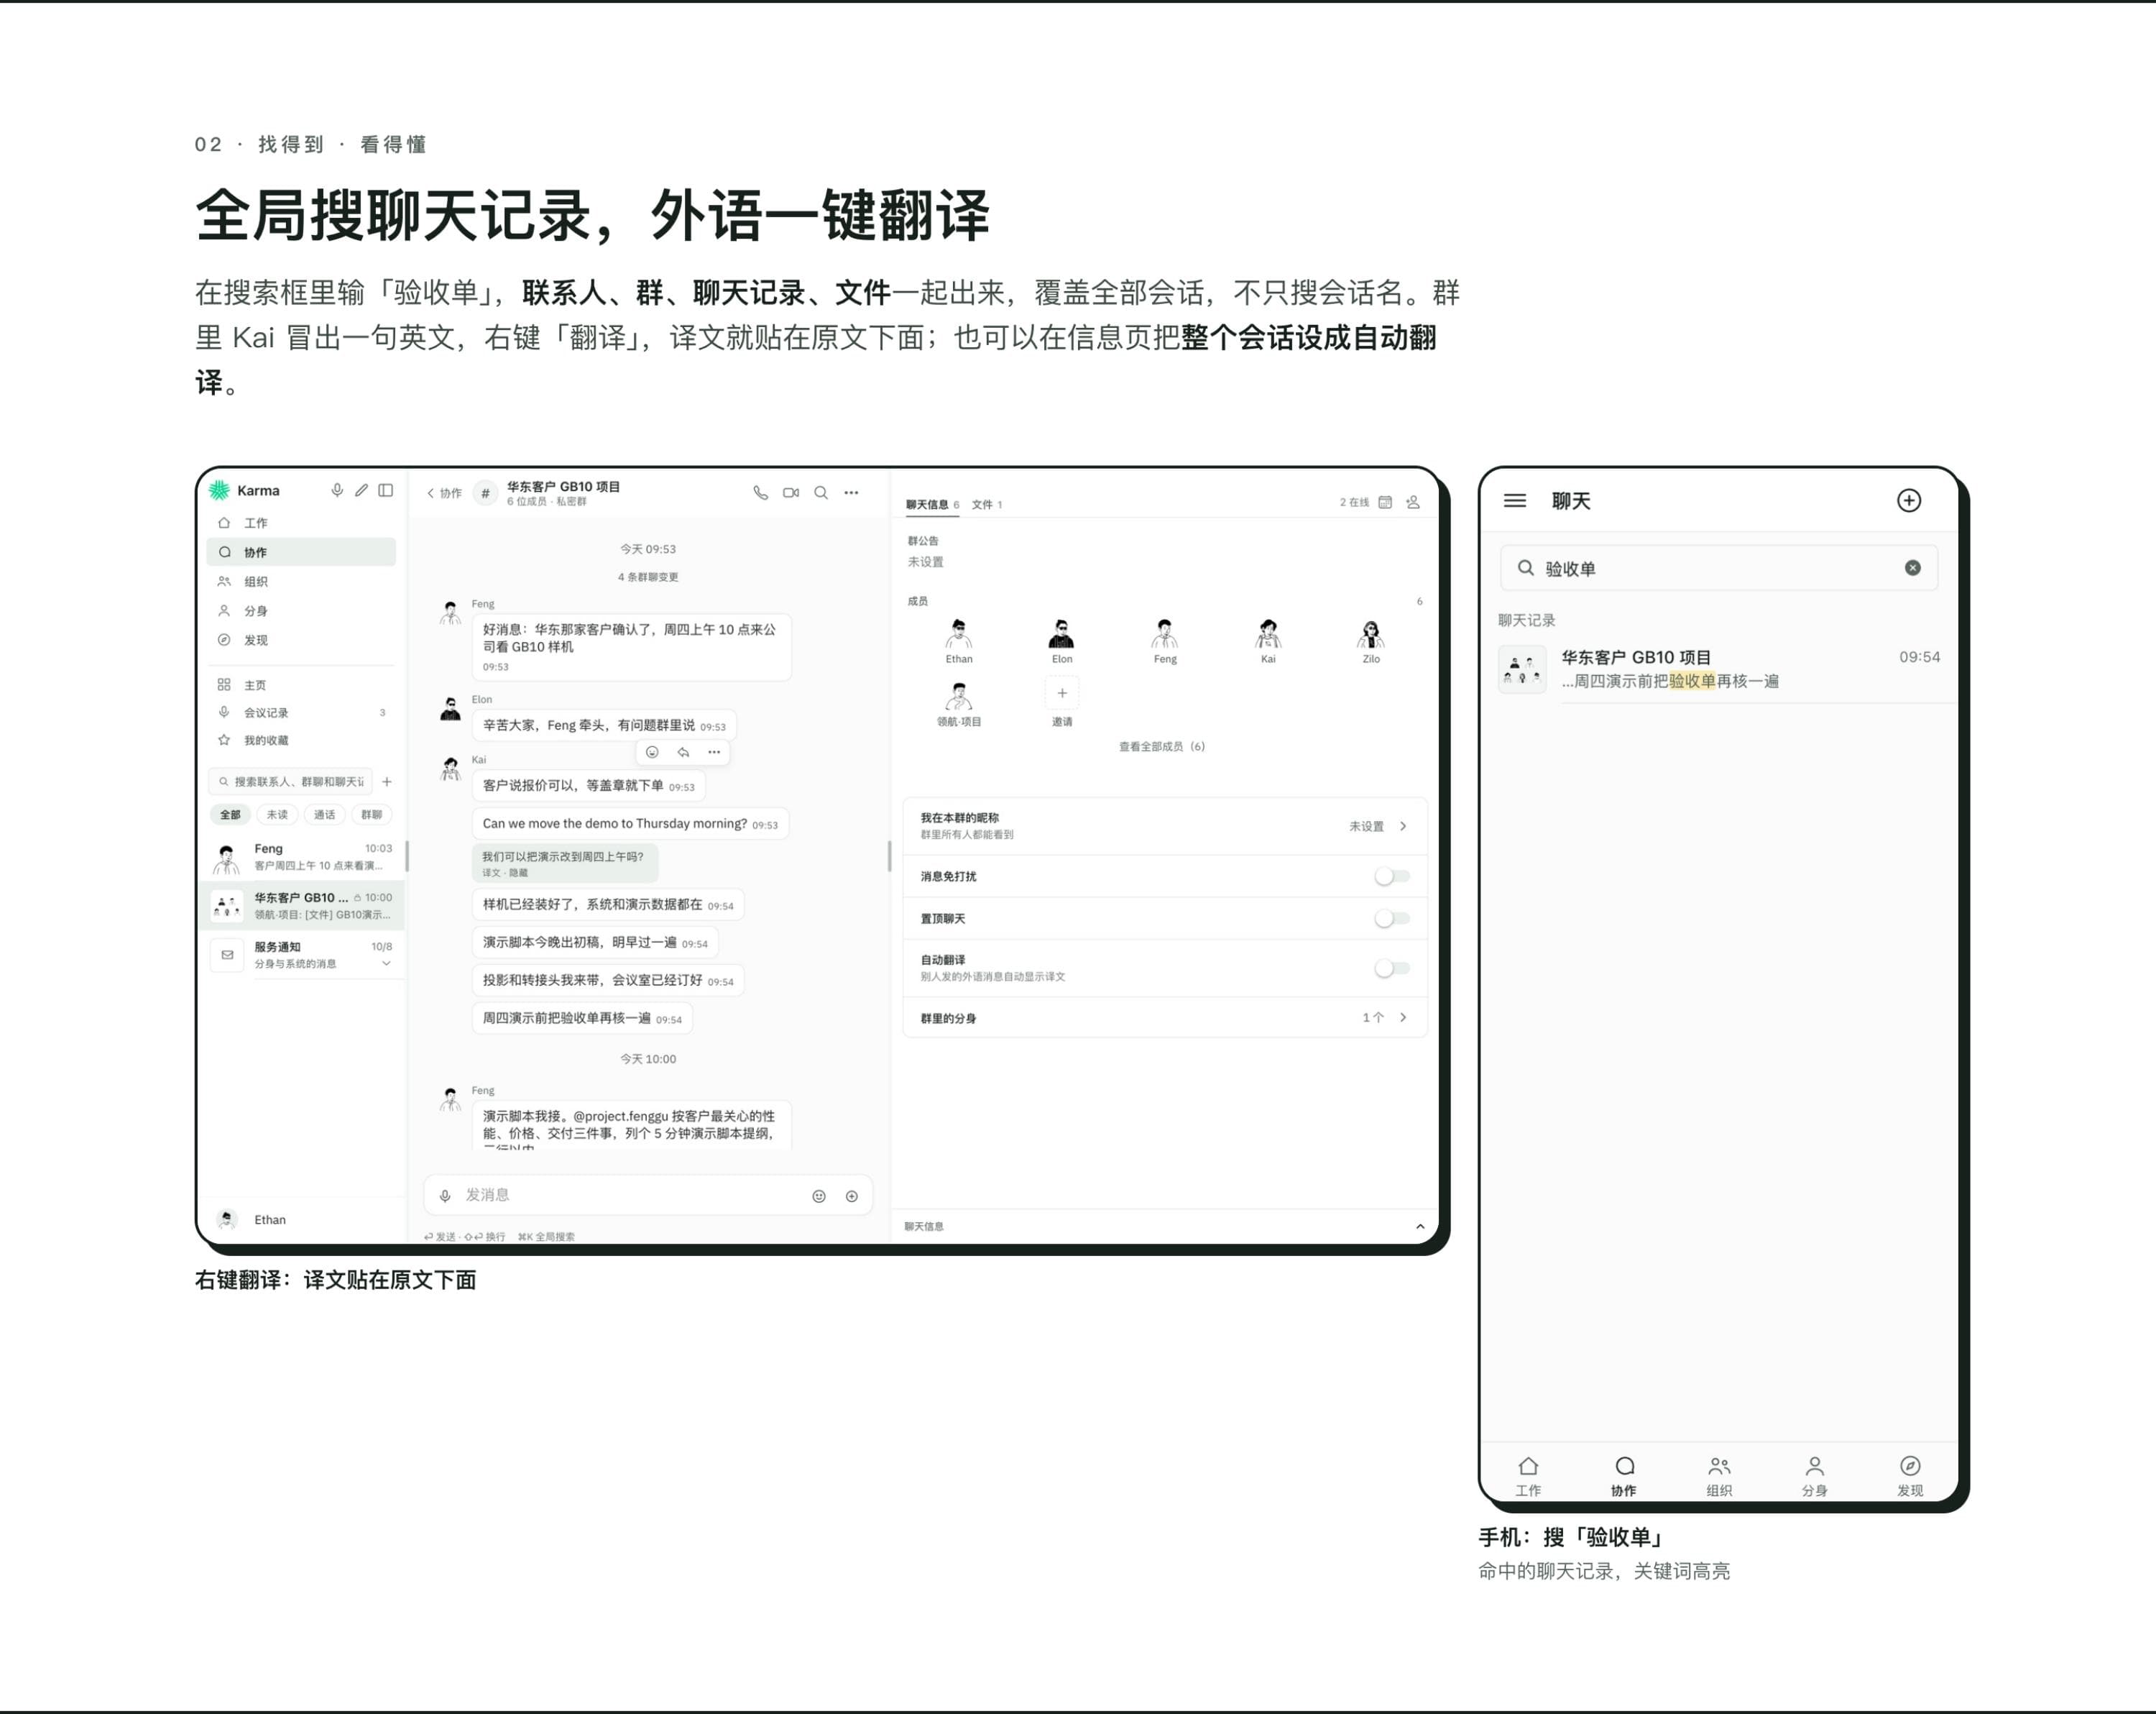Clear the mobile search field 验收单

1913,567
